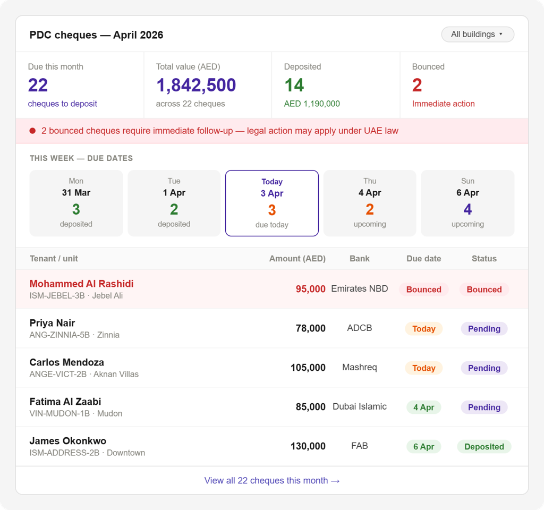The image size is (544, 510).
Task: Sort by Amount (AED) column header
Action: coord(297,259)
